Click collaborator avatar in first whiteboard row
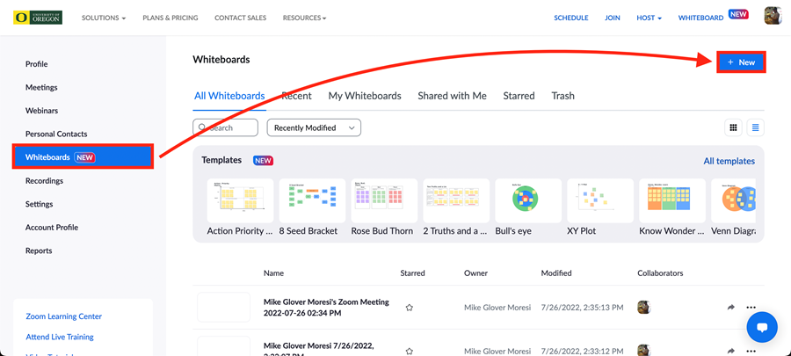Viewport: 791px width, 356px height. click(643, 307)
